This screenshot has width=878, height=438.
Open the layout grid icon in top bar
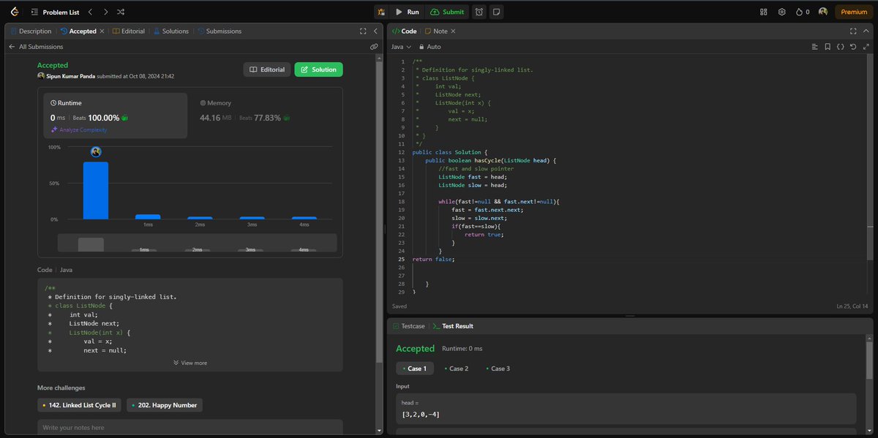click(764, 12)
